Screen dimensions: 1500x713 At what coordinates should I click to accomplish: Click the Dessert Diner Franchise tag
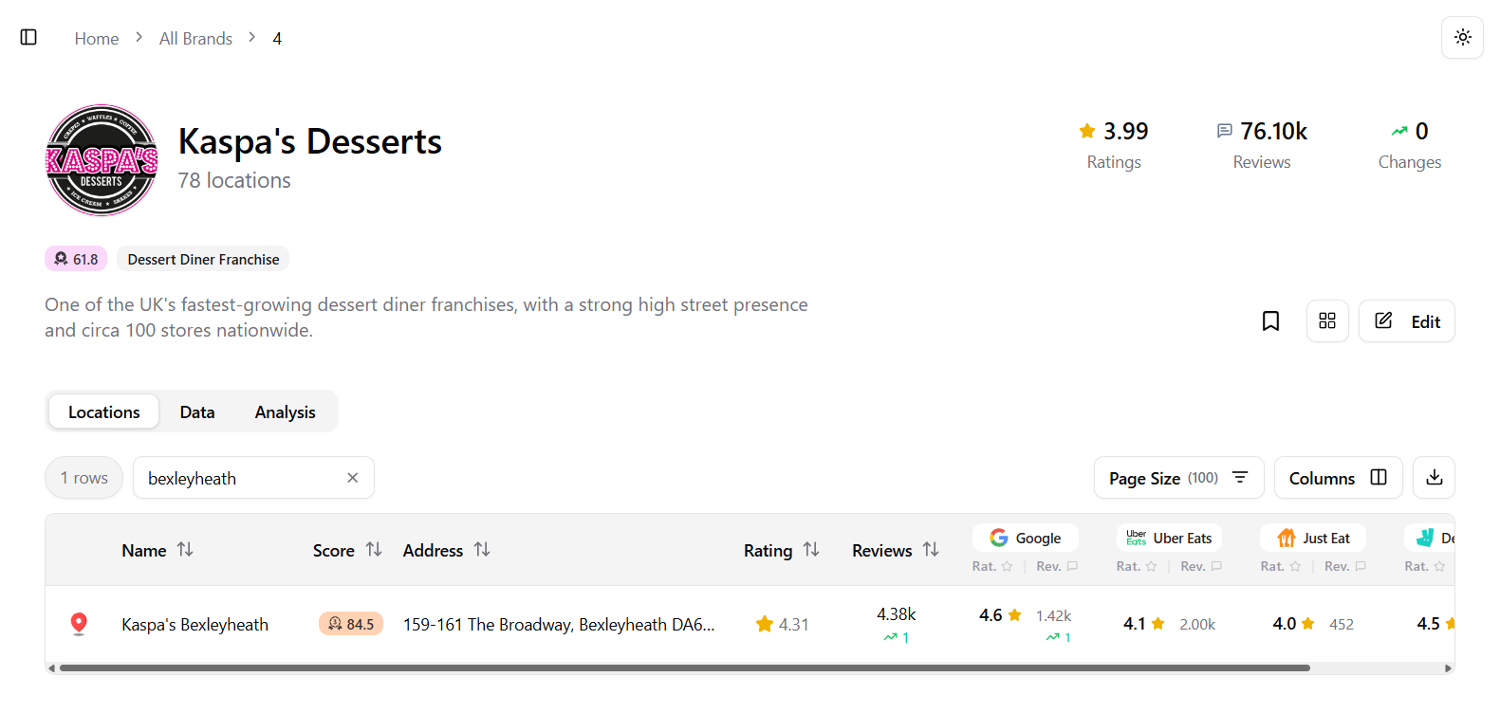pyautogui.click(x=203, y=259)
